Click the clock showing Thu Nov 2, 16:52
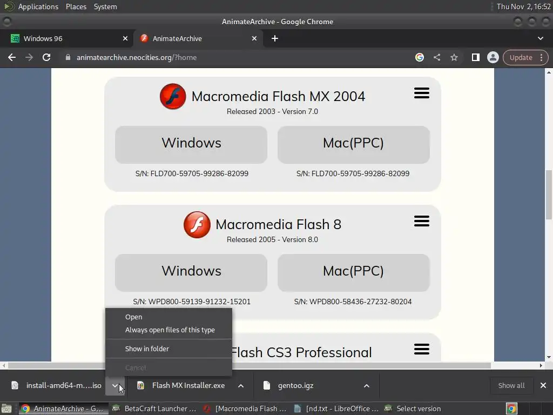 click(x=523, y=6)
